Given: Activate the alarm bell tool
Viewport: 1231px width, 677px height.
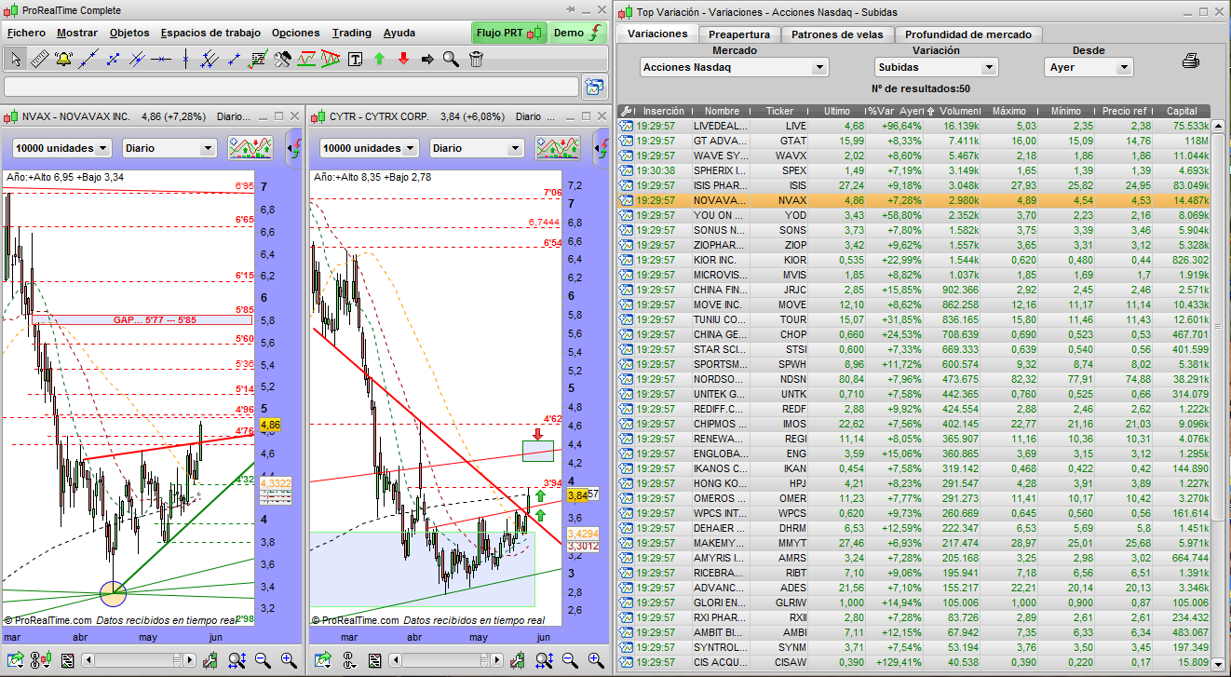Looking at the screenshot, I should click(63, 60).
